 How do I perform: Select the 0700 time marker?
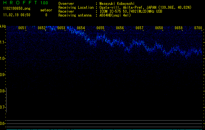point(198,28)
